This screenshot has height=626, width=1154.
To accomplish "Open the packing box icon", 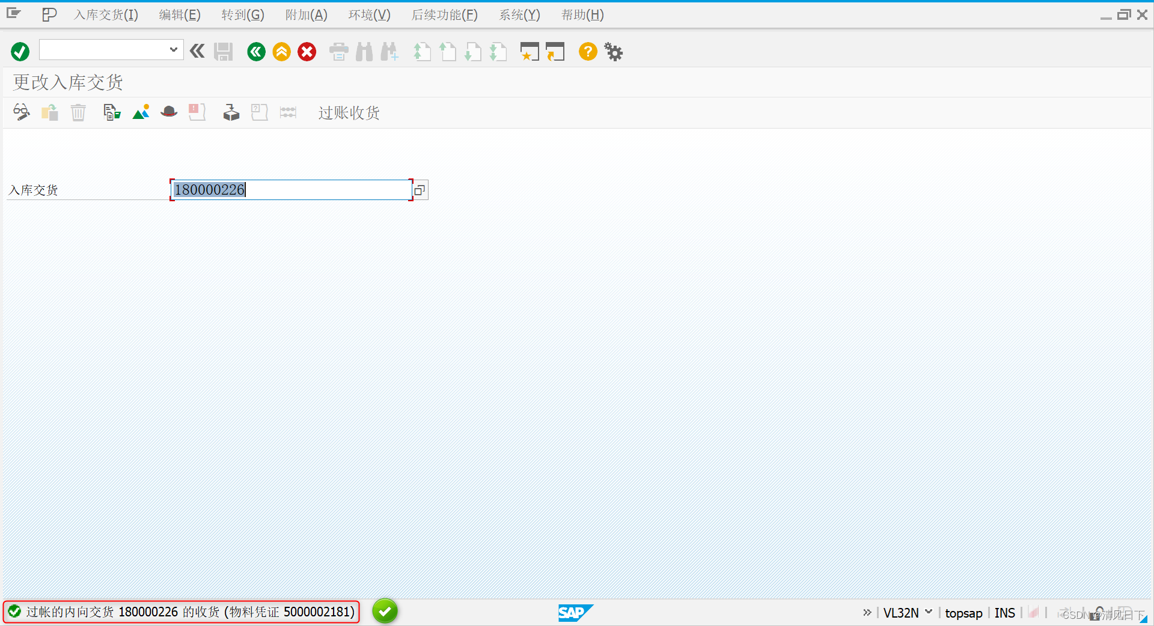I will point(230,112).
